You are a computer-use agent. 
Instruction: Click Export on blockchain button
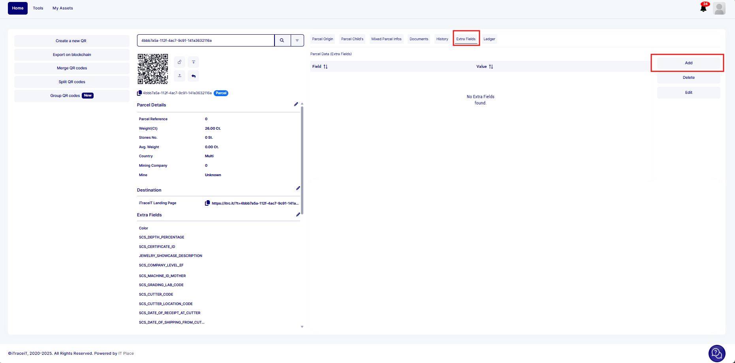(x=72, y=55)
